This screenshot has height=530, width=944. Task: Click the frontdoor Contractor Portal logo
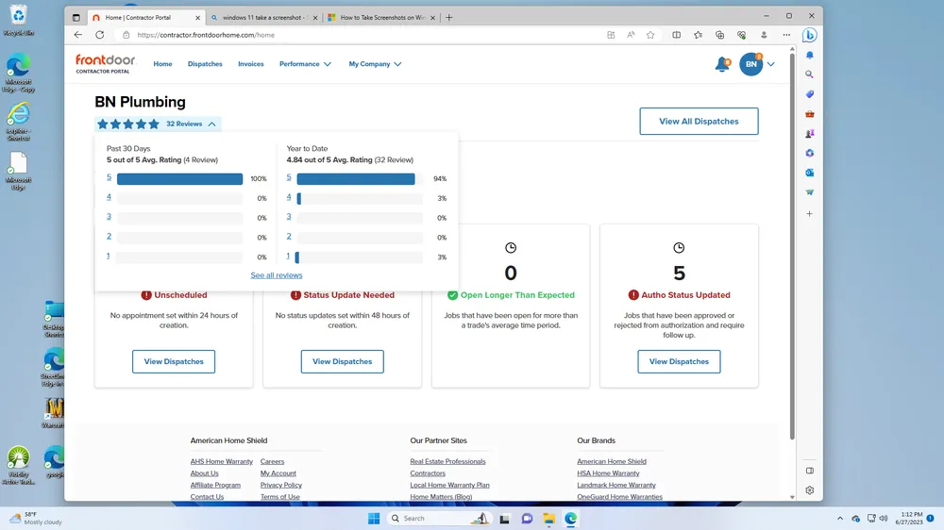pos(106,64)
